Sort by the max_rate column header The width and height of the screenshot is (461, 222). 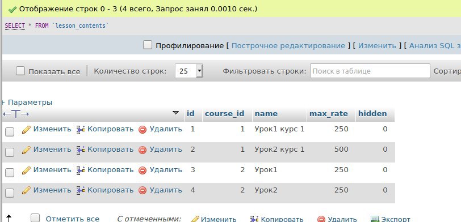tap(328, 113)
